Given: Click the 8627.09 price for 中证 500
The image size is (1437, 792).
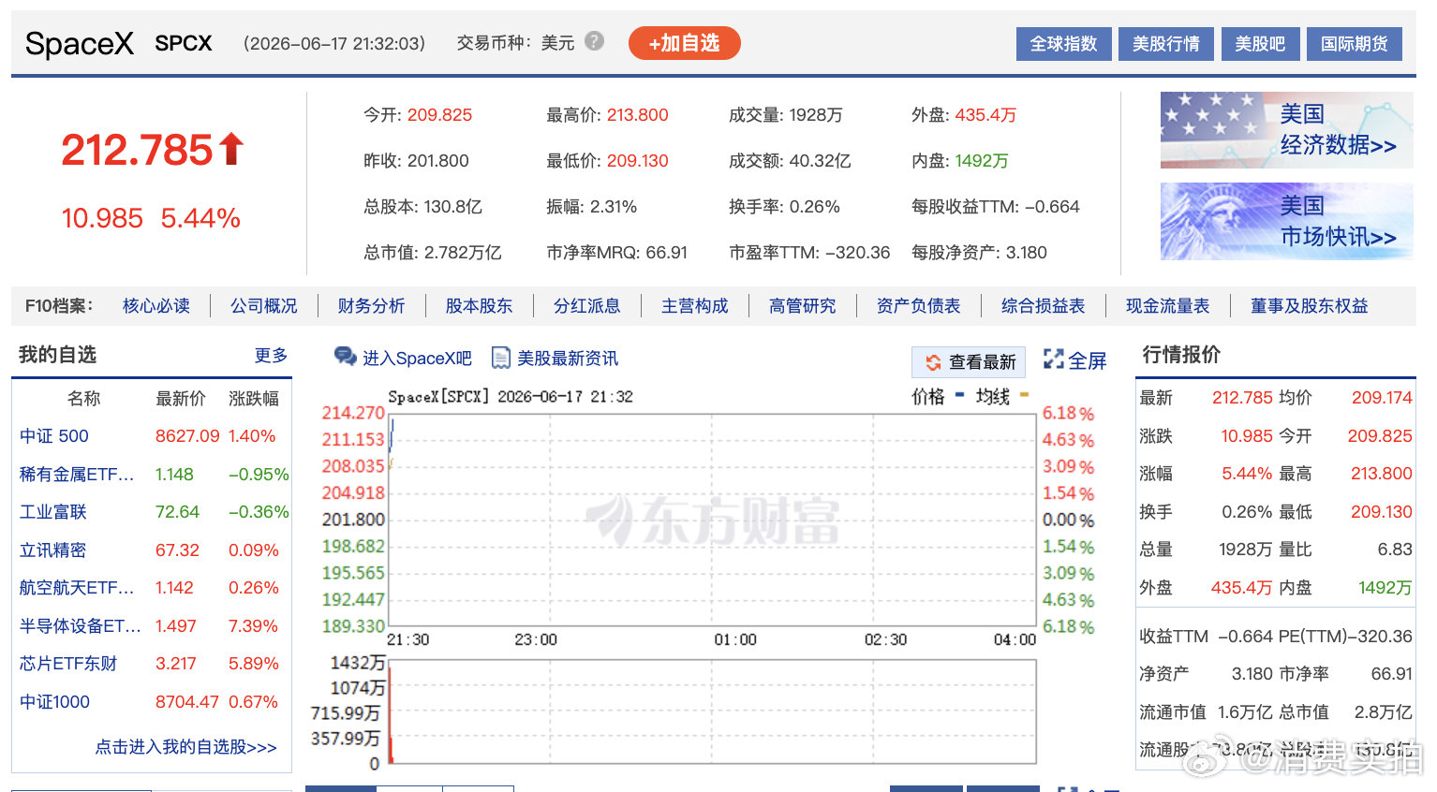Looking at the screenshot, I should tap(187, 436).
